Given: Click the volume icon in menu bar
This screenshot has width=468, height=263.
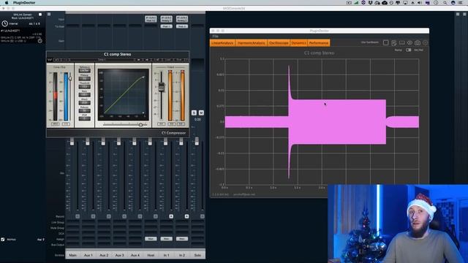Looking at the screenshot, I should point(420,3).
